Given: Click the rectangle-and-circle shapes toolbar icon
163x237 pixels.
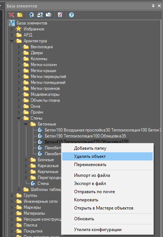Looking at the screenshot, I should (x=40, y=15).
